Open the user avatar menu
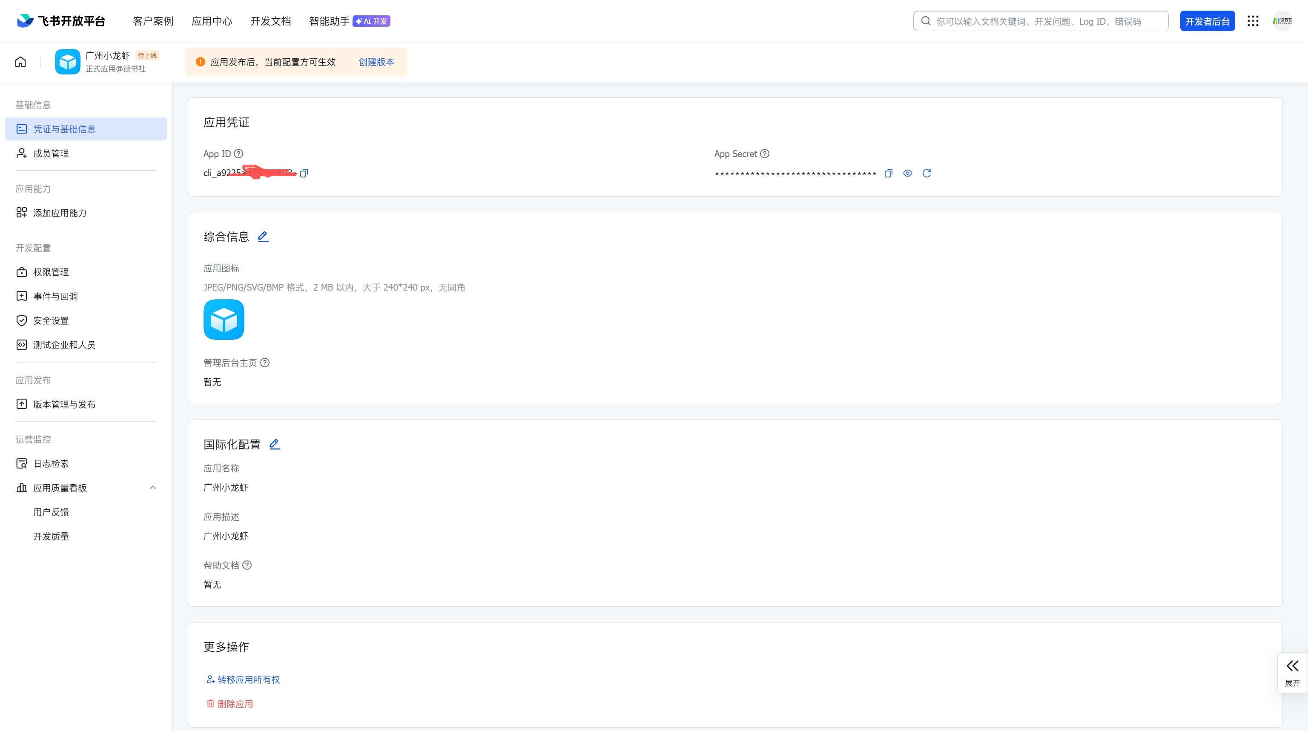 coord(1282,21)
